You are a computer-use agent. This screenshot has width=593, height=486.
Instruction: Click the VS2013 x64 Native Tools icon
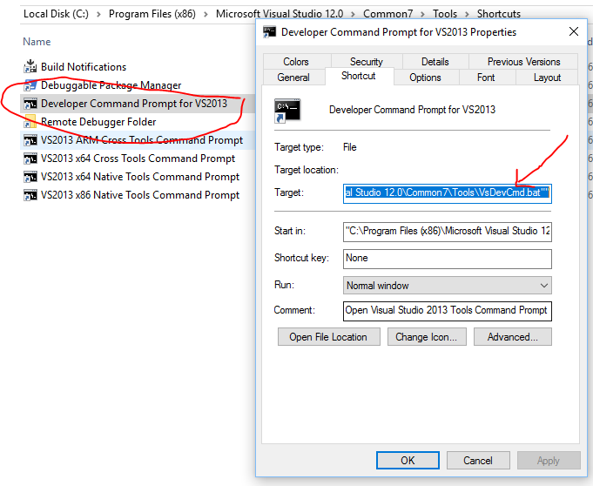pyautogui.click(x=30, y=177)
